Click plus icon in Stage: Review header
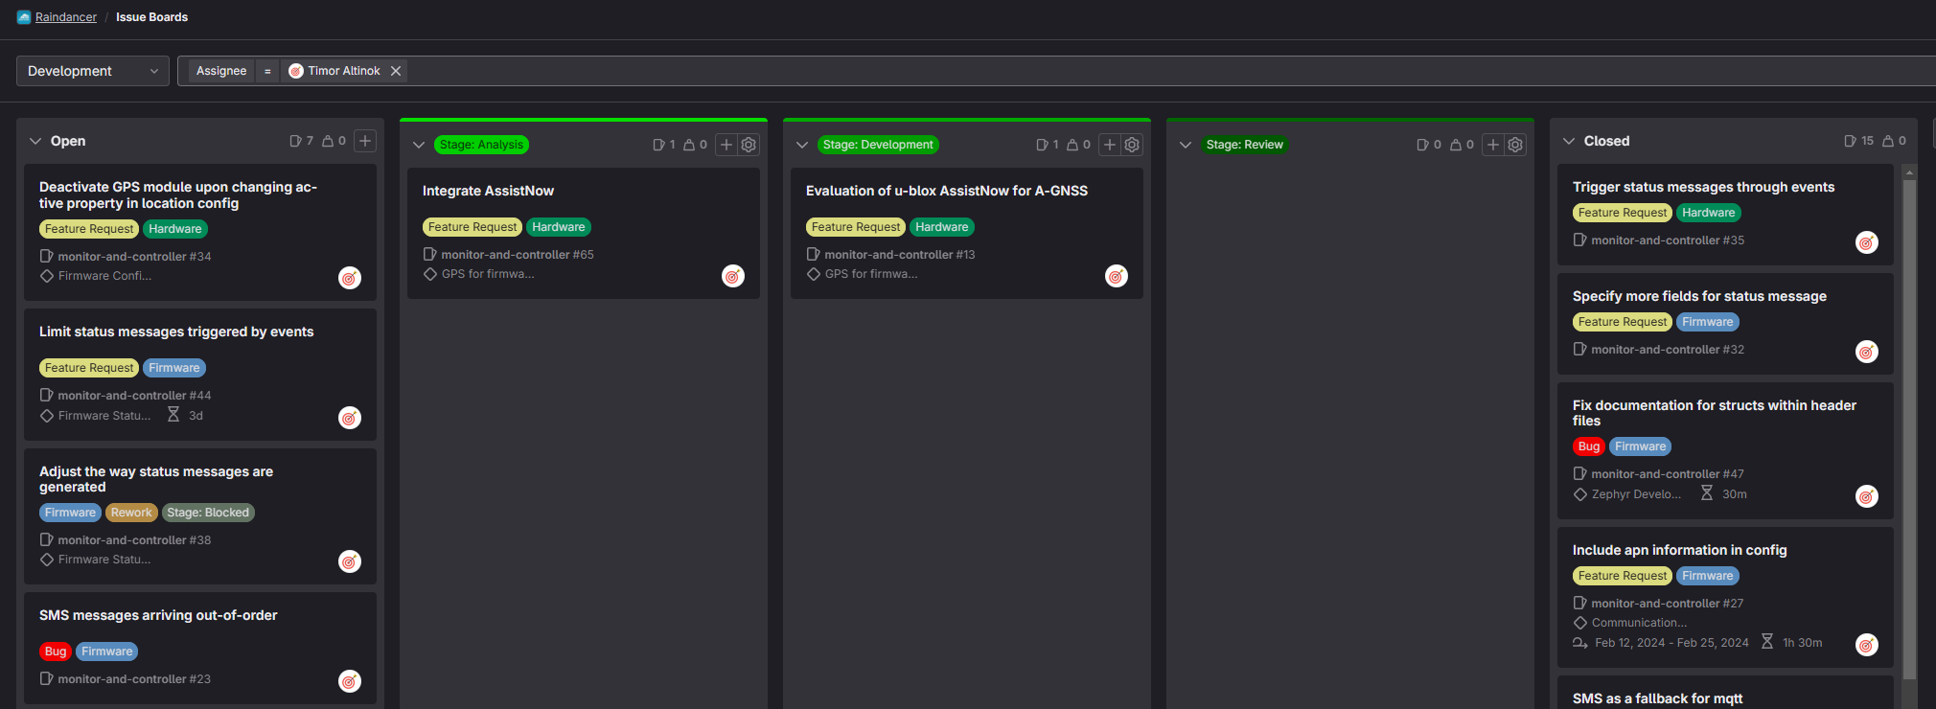Screen dimensions: 1936x709 pyautogui.click(x=1492, y=145)
